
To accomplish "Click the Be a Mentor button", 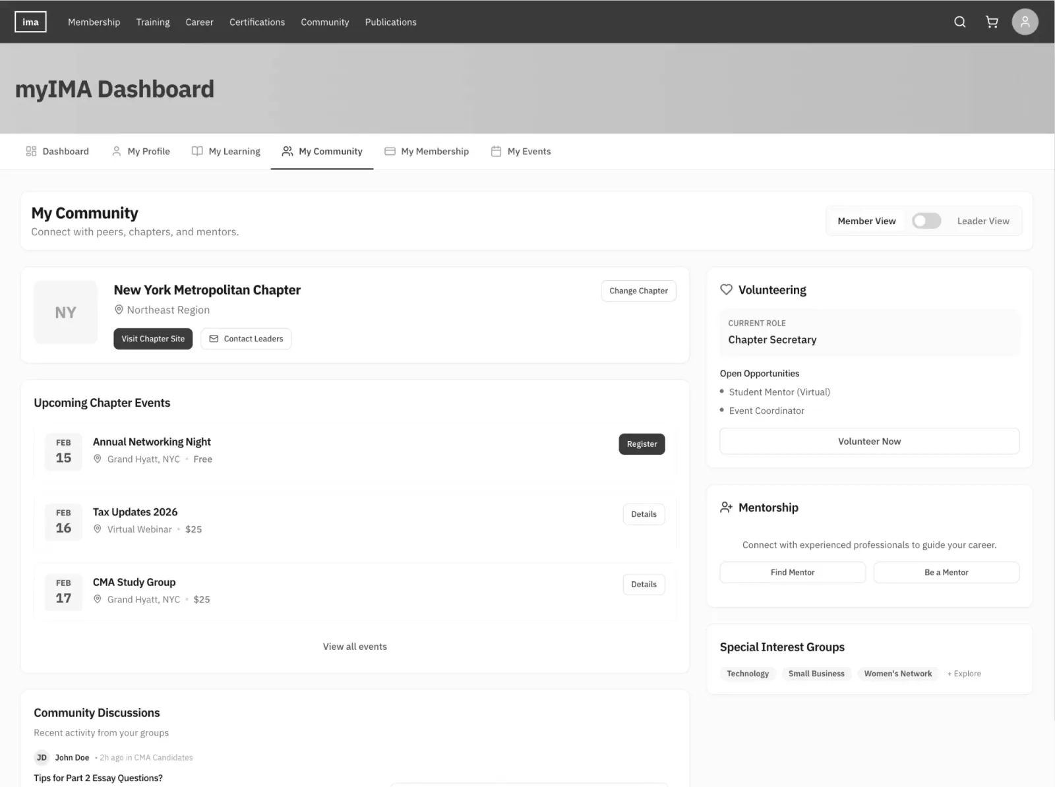I will pyautogui.click(x=946, y=572).
